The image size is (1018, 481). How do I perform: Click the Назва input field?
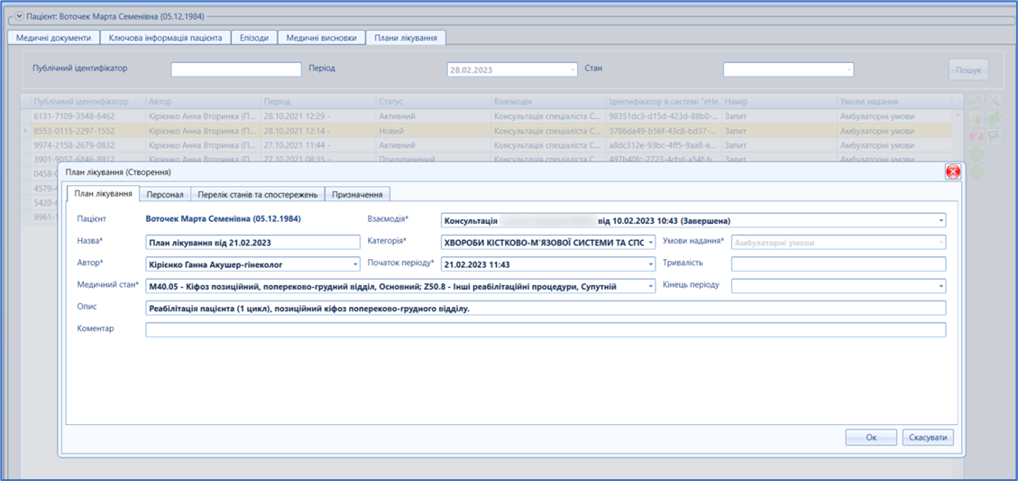coord(252,243)
